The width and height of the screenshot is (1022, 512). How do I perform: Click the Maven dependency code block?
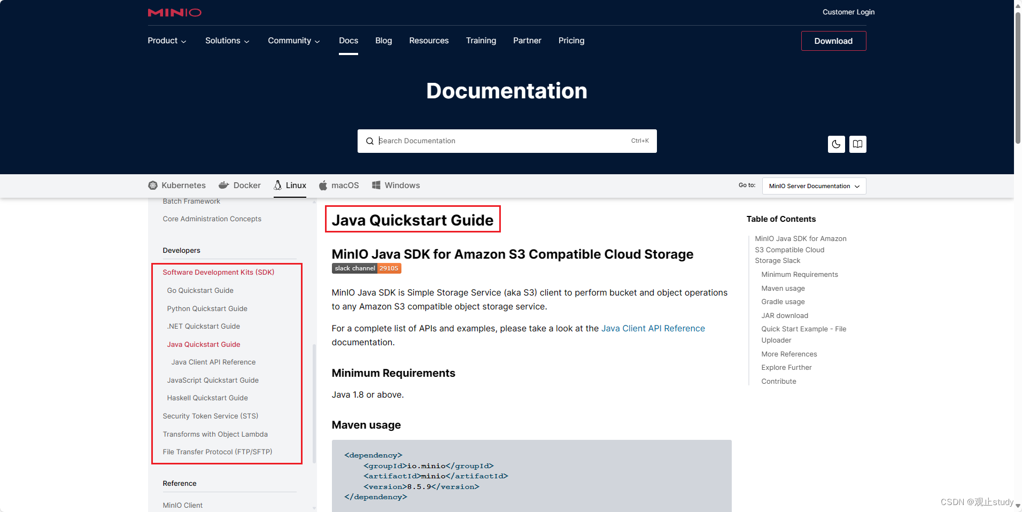pos(531,476)
